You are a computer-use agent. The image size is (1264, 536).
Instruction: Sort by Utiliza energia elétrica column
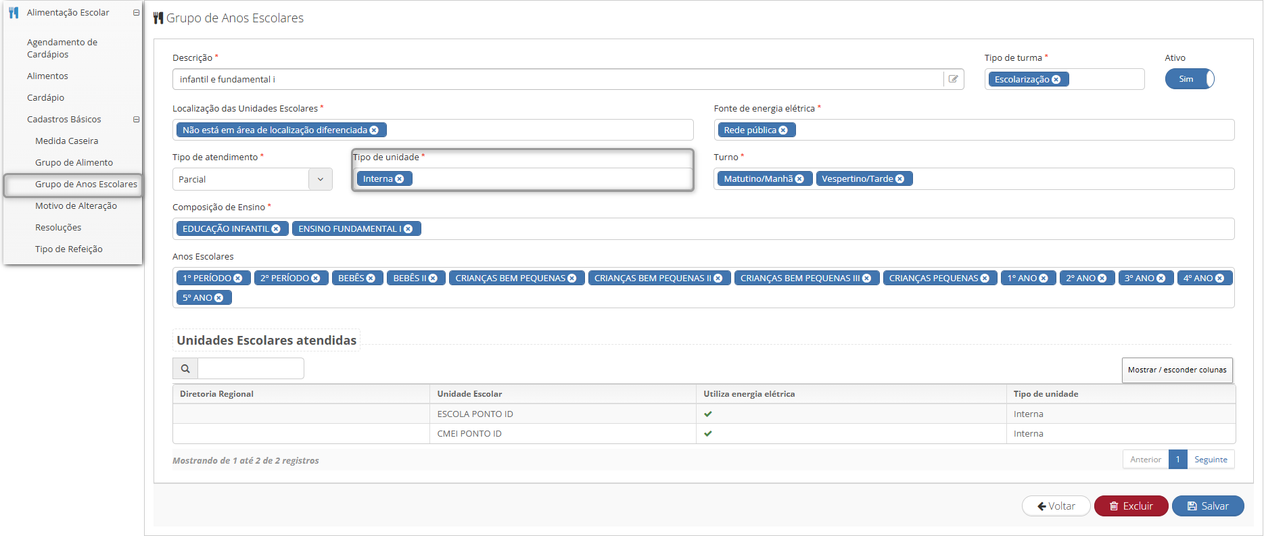click(851, 394)
